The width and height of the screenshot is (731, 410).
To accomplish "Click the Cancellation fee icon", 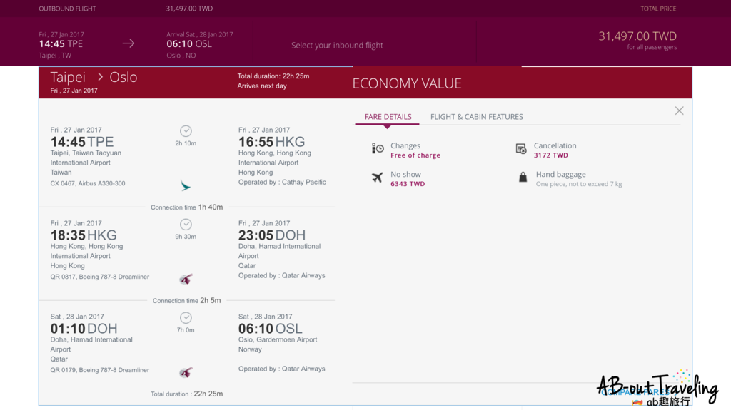I will point(521,149).
